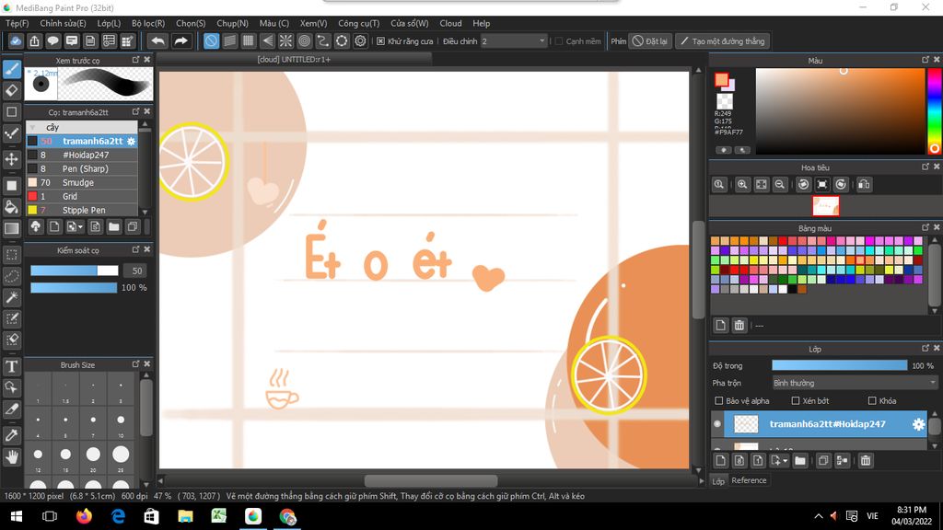Open add brush dropdown arrow
The height and width of the screenshot is (530, 943).
(x=80, y=227)
